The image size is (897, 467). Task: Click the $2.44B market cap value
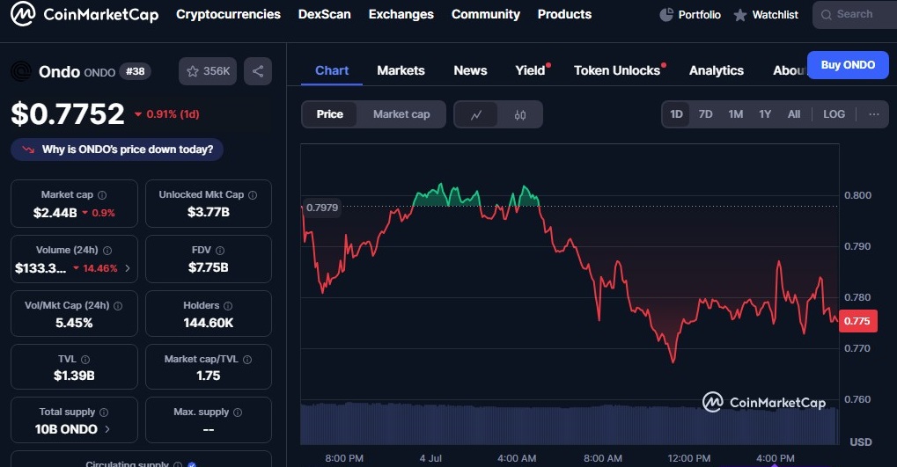pyautogui.click(x=55, y=213)
